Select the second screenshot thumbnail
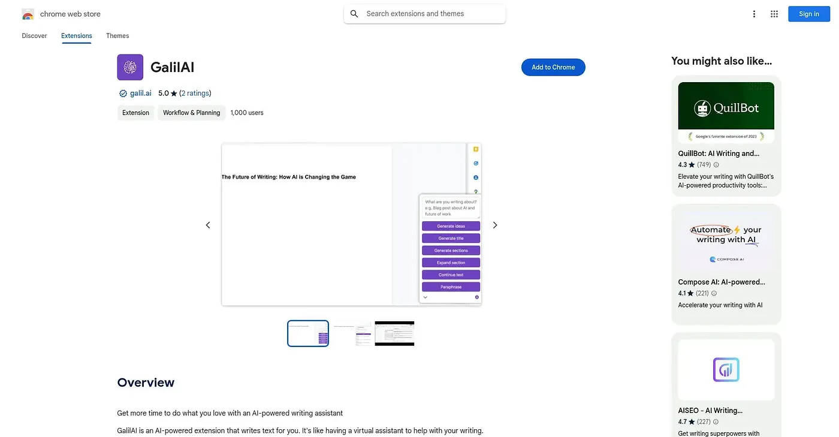The width and height of the screenshot is (839, 437). (x=353, y=334)
